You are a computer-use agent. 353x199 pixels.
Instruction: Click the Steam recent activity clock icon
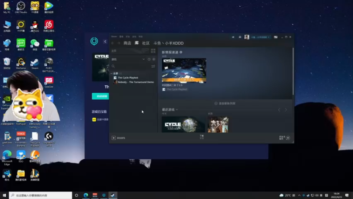tap(149, 59)
